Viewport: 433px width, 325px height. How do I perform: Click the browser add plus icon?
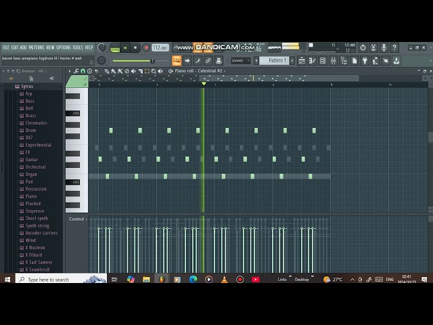(11, 79)
